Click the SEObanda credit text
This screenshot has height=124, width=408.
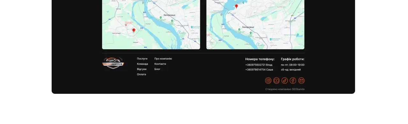(285, 89)
